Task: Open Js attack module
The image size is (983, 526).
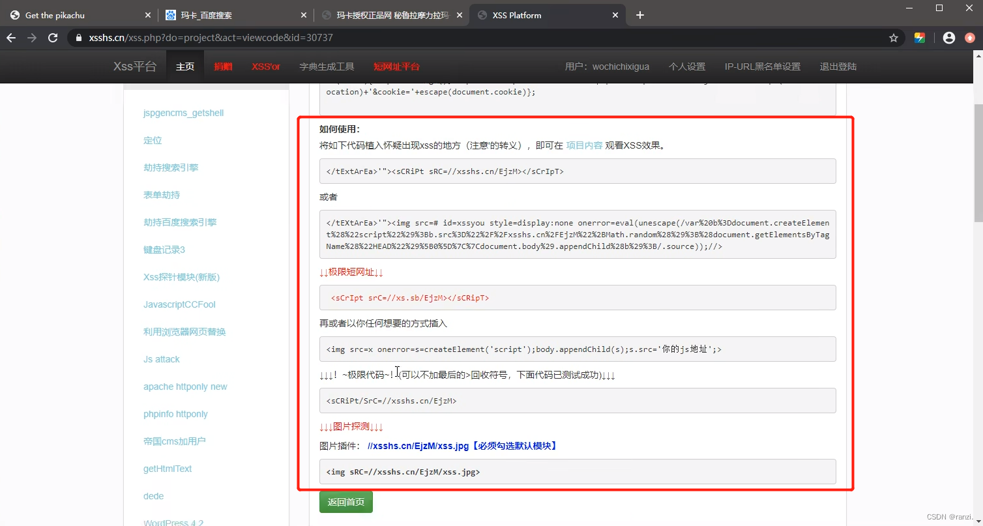Action: tap(161, 359)
